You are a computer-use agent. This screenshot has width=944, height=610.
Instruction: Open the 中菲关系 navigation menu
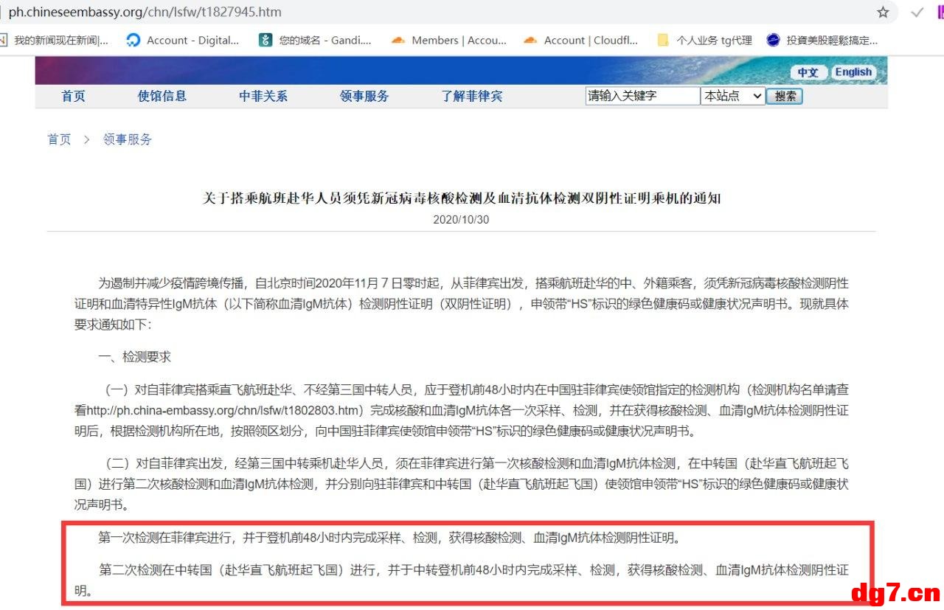(x=263, y=96)
